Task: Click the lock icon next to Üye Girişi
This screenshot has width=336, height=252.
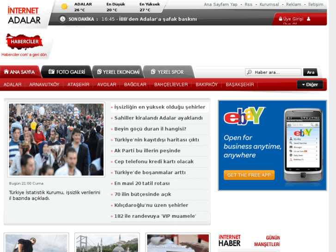Action: (x=280, y=18)
